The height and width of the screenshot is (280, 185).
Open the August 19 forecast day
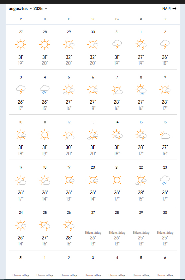(69, 182)
